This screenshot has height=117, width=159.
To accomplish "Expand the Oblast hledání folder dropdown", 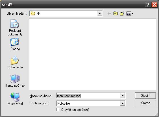I will click(x=100, y=13).
